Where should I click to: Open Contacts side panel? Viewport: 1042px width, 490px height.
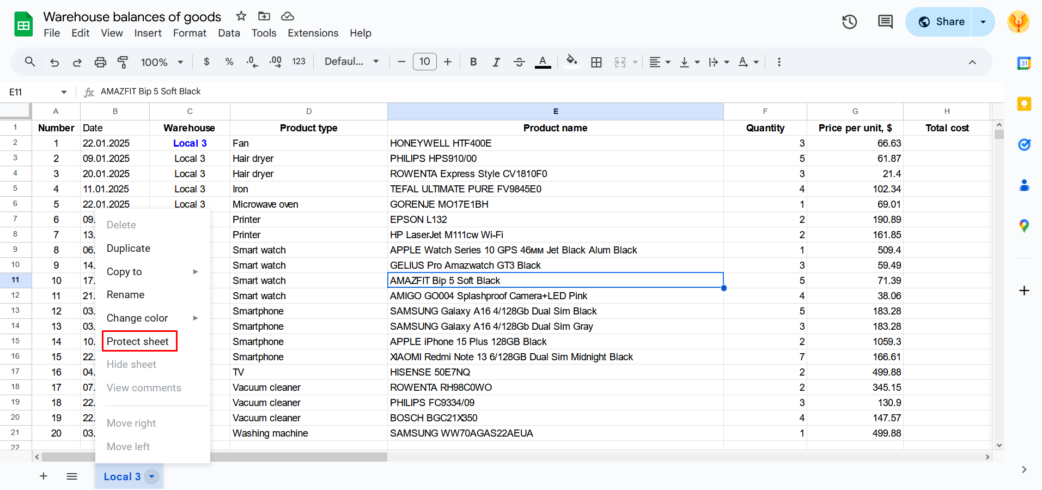coord(1024,185)
